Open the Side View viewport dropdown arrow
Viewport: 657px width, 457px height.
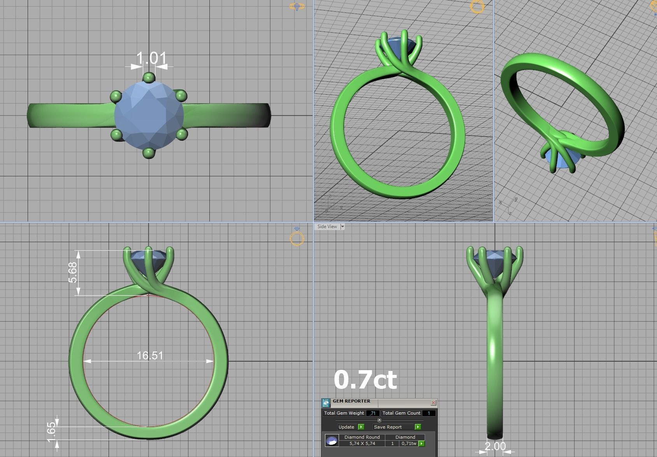pos(343,227)
